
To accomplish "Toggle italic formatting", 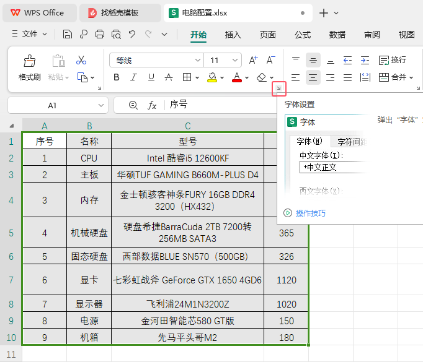I will pyautogui.click(x=133, y=77).
